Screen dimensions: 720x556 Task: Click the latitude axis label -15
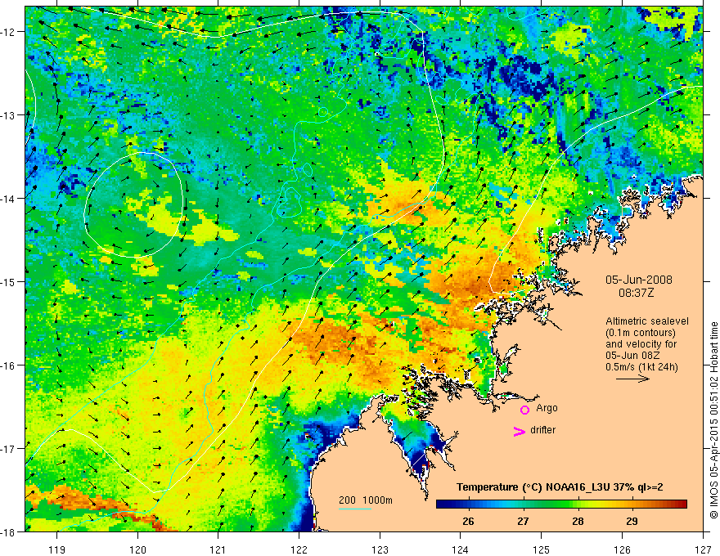point(9,281)
